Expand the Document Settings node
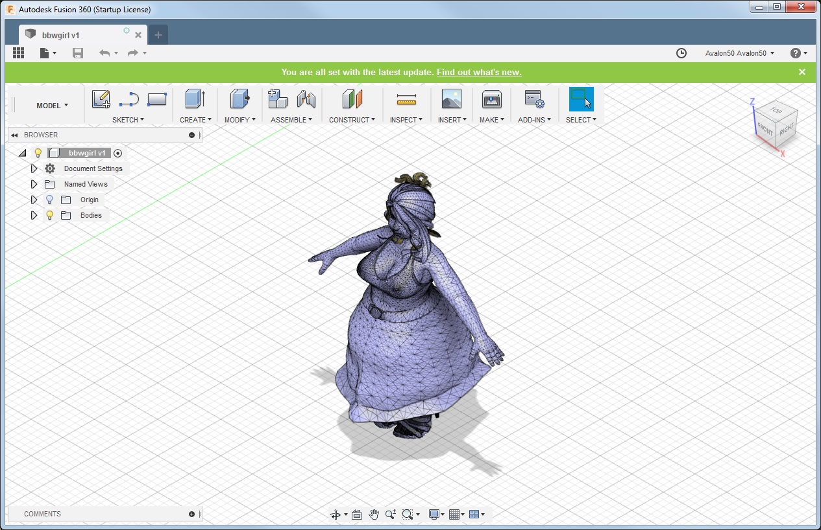This screenshot has width=821, height=530. (x=34, y=168)
